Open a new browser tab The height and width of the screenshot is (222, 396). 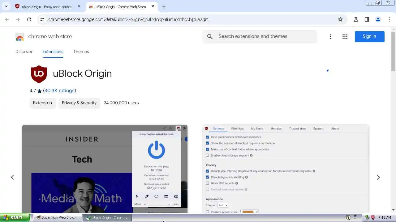click(x=164, y=6)
